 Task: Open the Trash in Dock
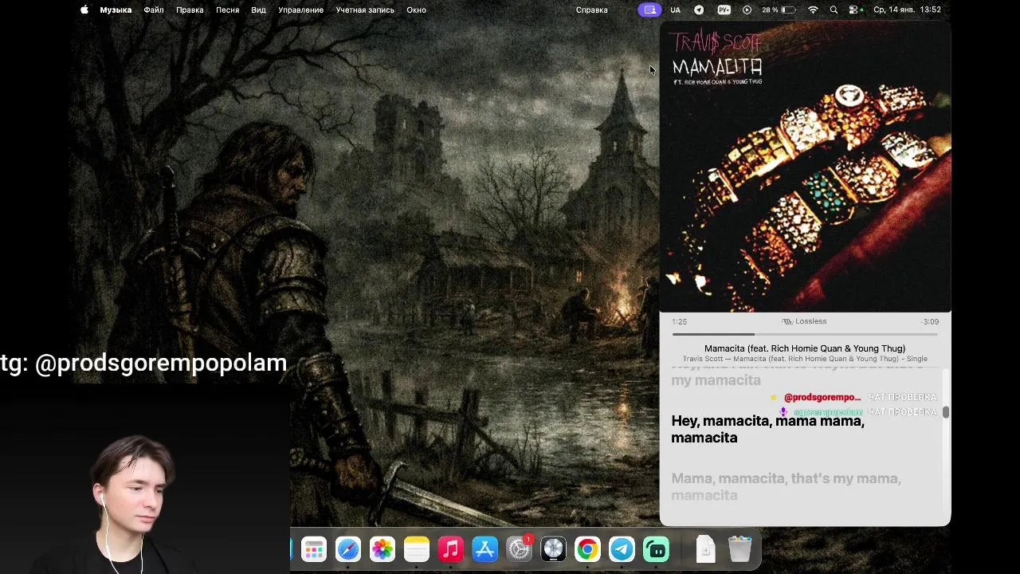tap(740, 549)
